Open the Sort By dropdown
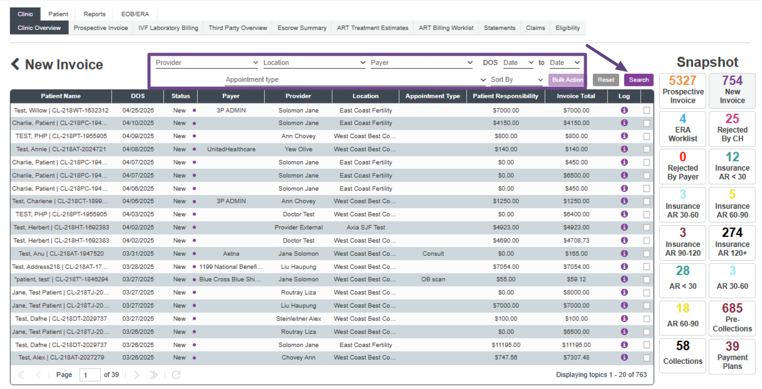762x389 pixels. (x=517, y=80)
